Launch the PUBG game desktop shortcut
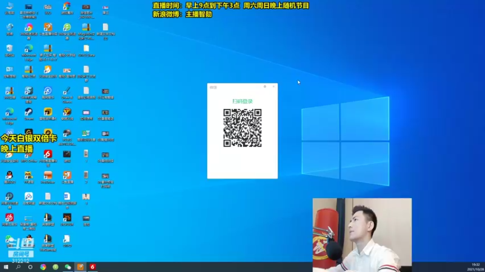Screen dimensions: 485x272 point(67,137)
